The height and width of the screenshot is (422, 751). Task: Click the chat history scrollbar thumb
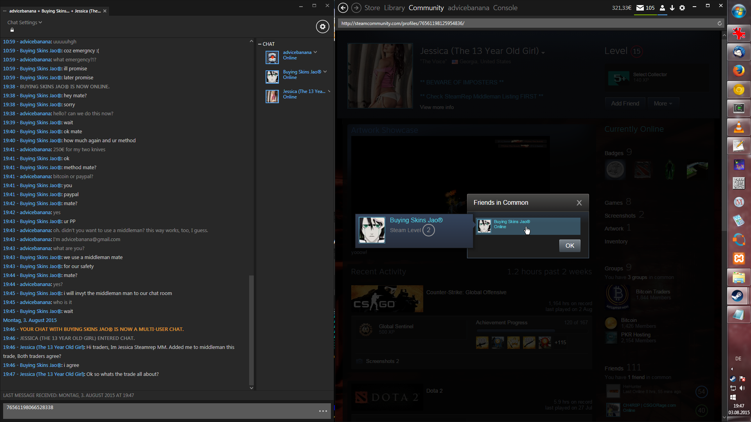(252, 330)
